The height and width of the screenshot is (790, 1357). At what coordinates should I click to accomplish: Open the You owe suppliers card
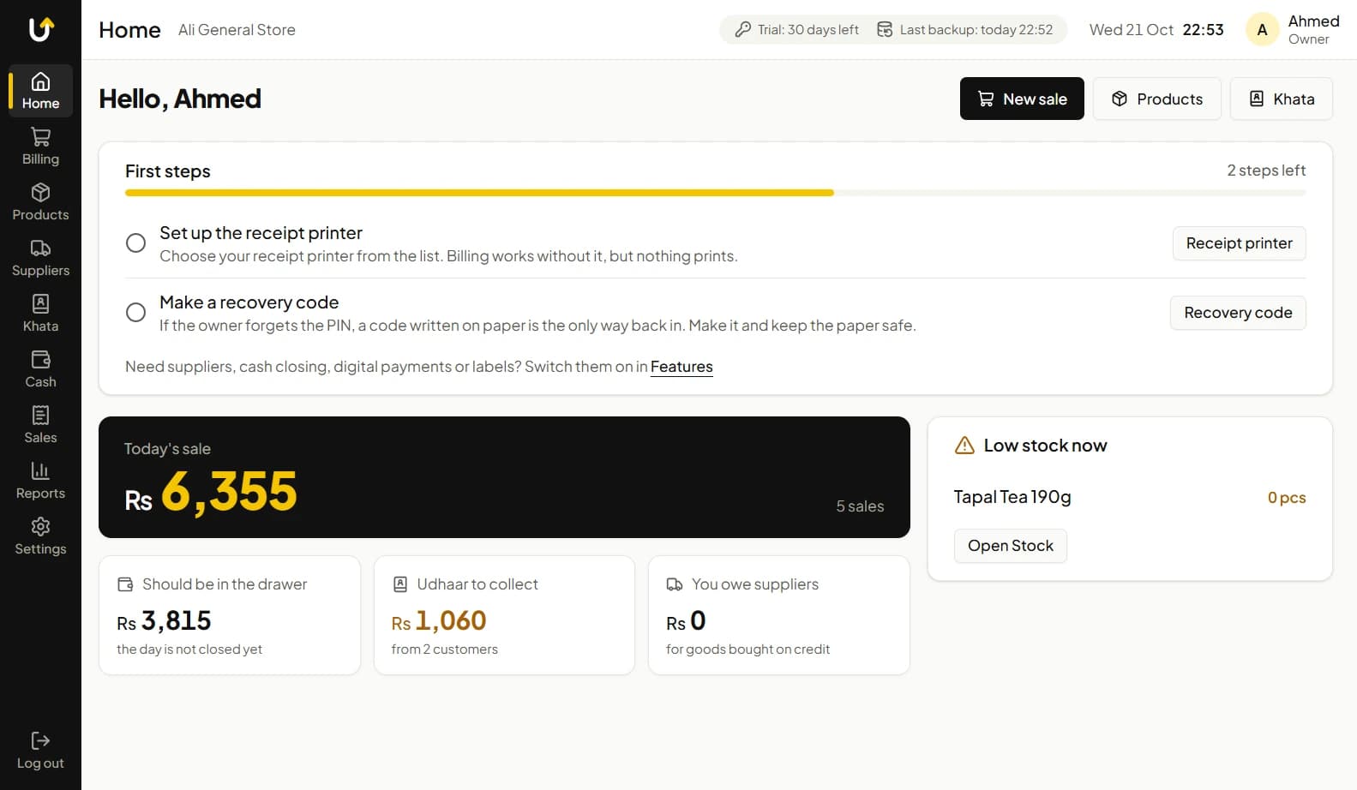tap(779, 615)
